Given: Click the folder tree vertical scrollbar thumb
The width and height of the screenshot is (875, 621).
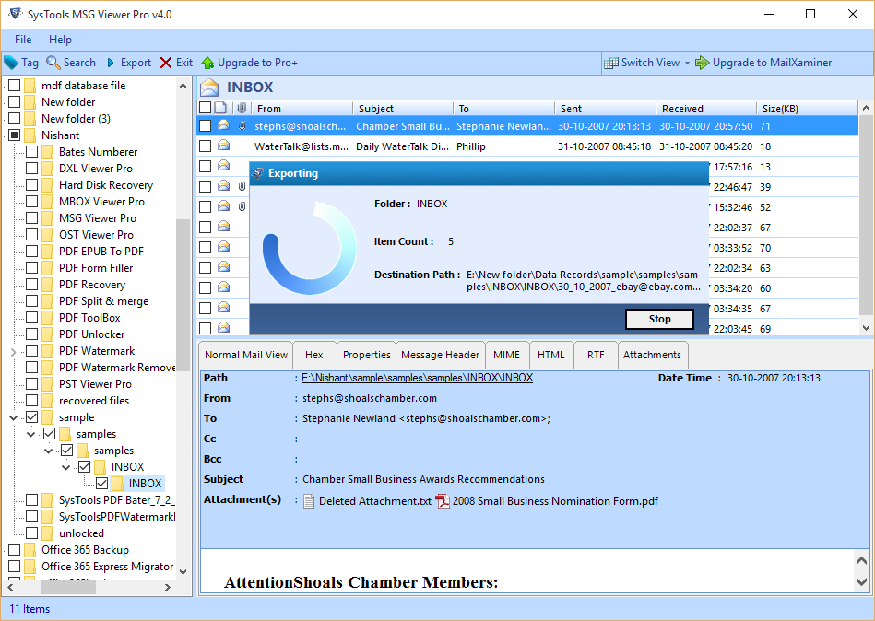Looking at the screenshot, I should coord(183,296).
